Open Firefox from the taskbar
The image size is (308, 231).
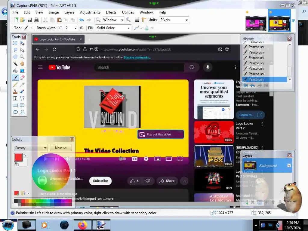point(83,225)
